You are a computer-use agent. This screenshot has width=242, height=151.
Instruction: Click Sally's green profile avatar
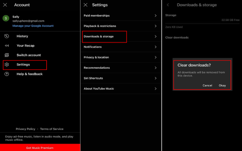6,18
